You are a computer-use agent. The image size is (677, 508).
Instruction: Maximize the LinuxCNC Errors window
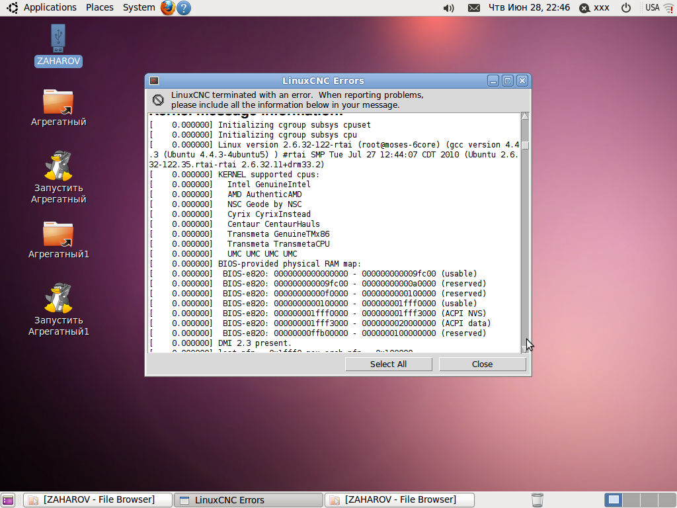pos(508,81)
